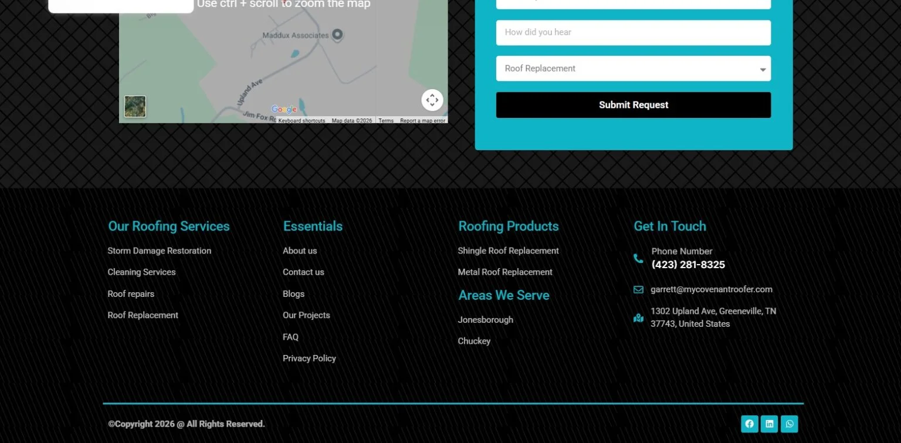Click the phone icon in Get In Touch

638,258
